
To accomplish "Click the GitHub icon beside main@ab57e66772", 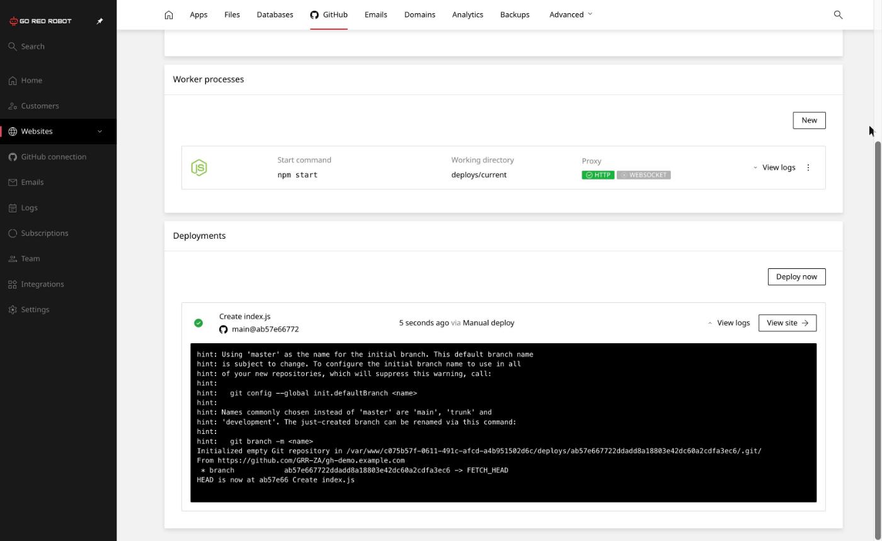I will coord(223,329).
